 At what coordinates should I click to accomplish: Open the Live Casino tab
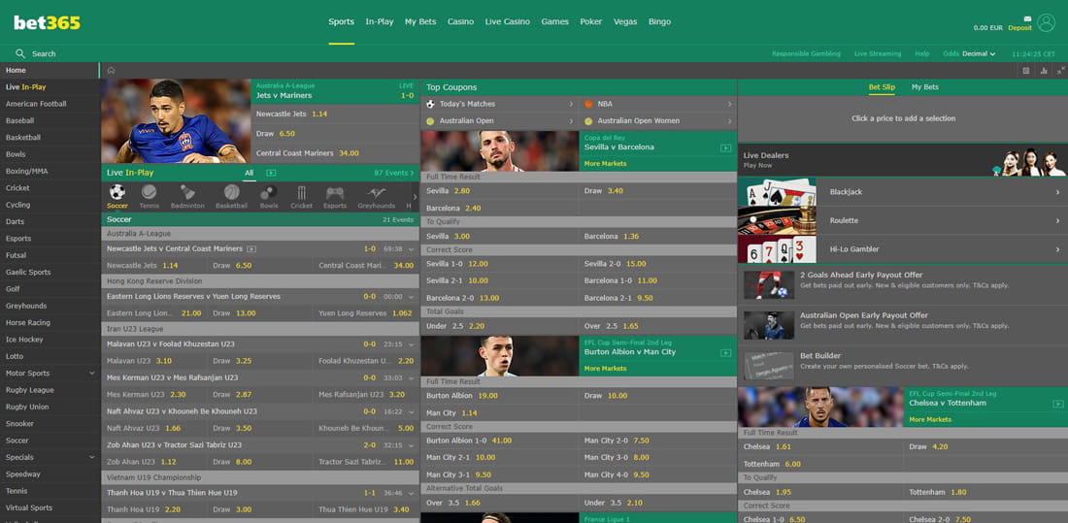tap(508, 21)
